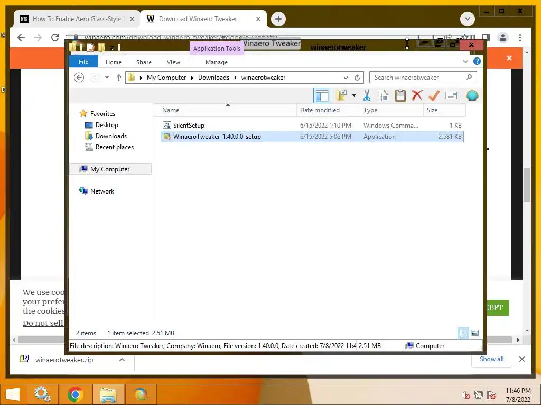Refresh the winaerotweaker folder
The height and width of the screenshot is (405, 541).
357,78
